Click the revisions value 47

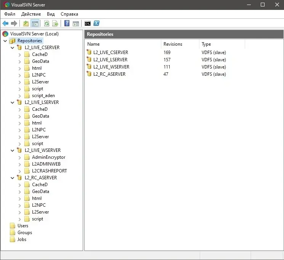click(166, 74)
